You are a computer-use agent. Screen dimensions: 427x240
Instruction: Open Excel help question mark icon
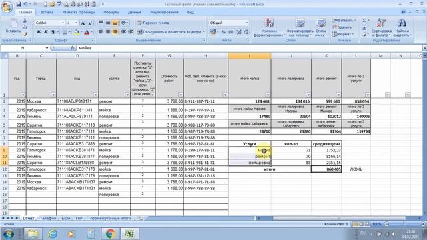click(x=403, y=12)
